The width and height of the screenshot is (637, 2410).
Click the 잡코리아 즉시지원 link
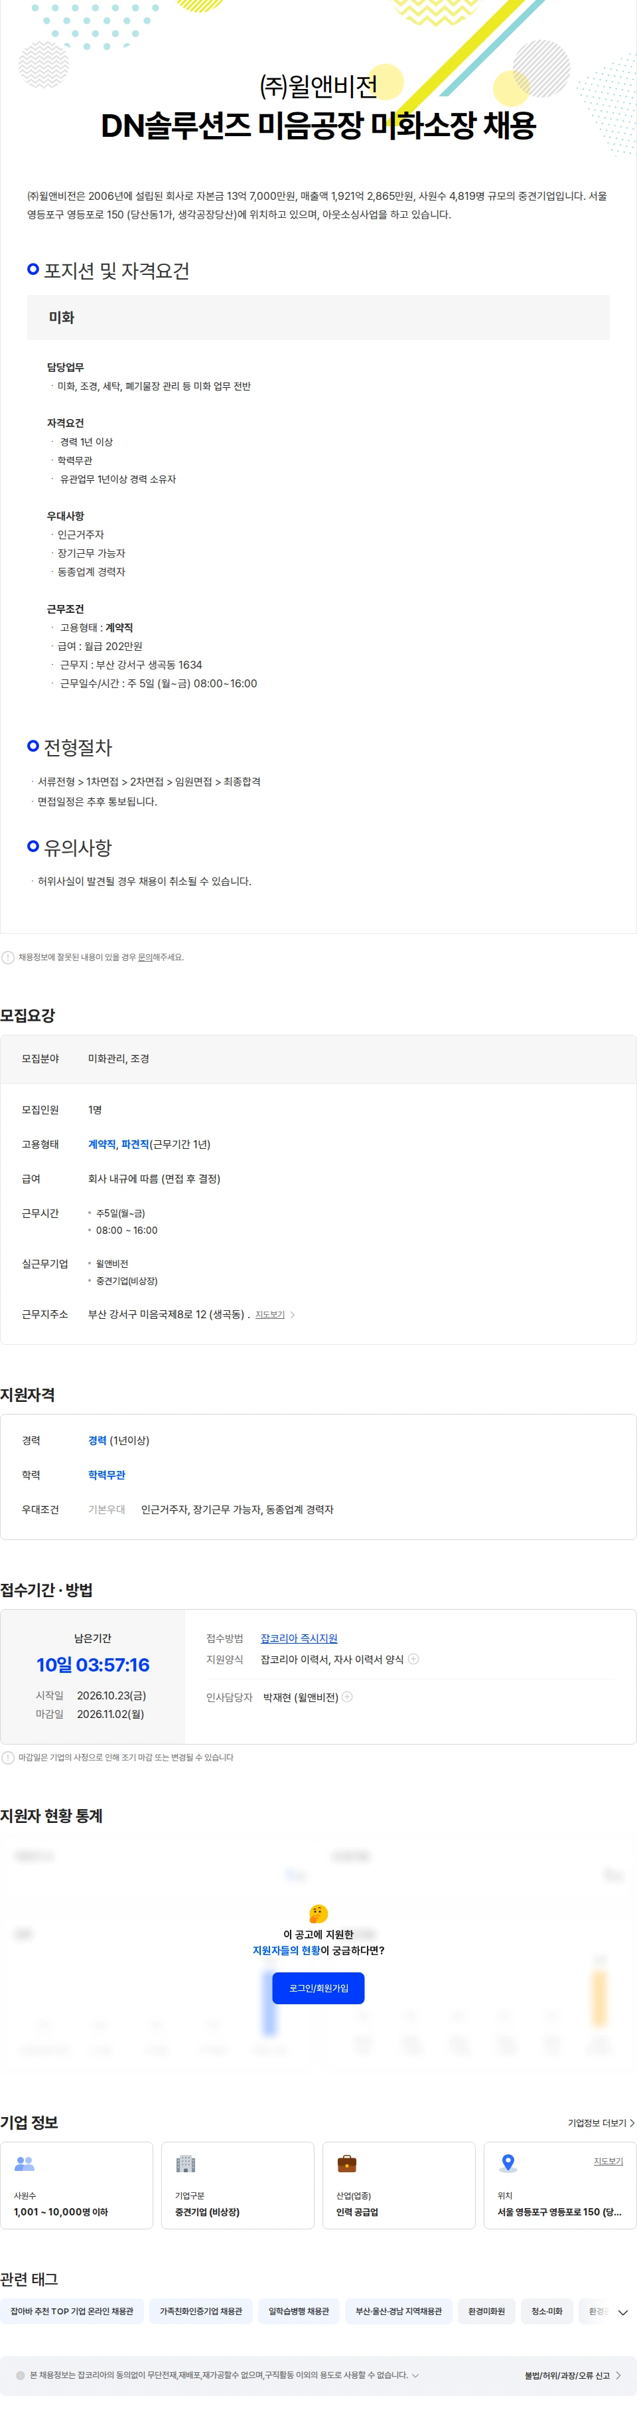pyautogui.click(x=299, y=1638)
